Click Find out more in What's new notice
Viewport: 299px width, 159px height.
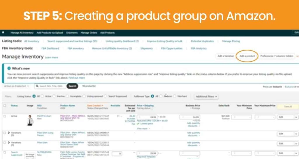[x=77, y=78]
